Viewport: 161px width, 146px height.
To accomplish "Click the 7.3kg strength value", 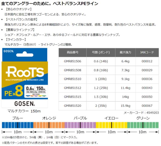I will pyautogui.click(x=125, y=70).
